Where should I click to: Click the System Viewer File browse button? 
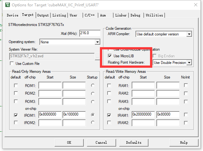coord(97,57)
